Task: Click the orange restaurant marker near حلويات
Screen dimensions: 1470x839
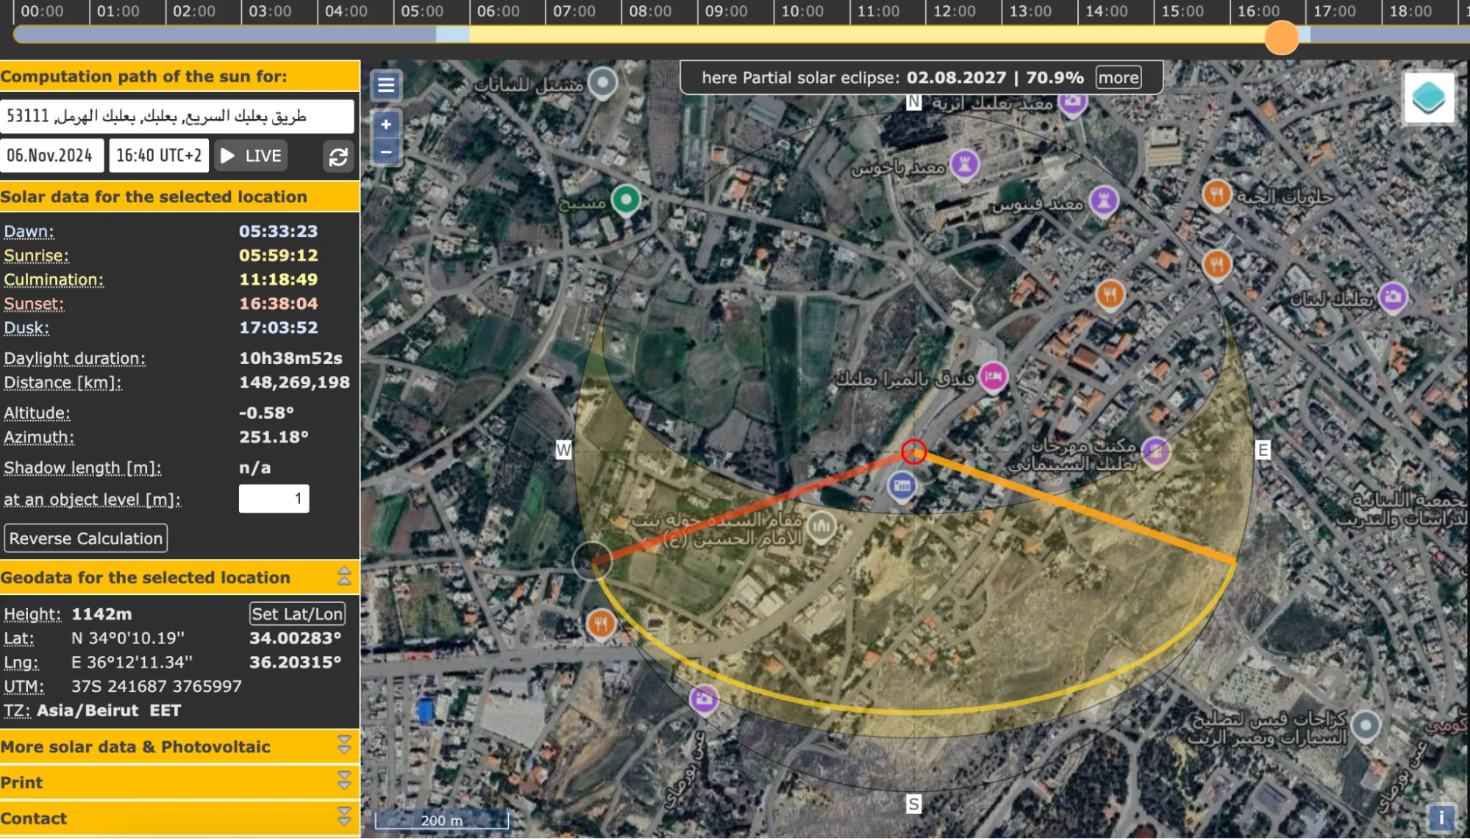Action: pyautogui.click(x=1216, y=196)
